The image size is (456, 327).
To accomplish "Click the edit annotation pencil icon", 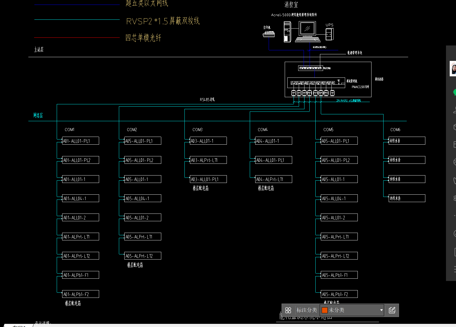I will coord(392,310).
